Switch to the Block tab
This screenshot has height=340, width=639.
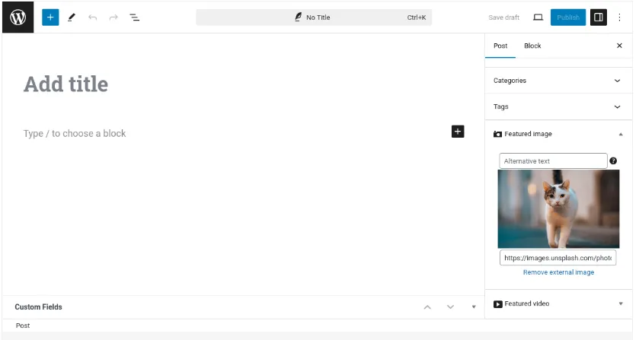pos(532,46)
